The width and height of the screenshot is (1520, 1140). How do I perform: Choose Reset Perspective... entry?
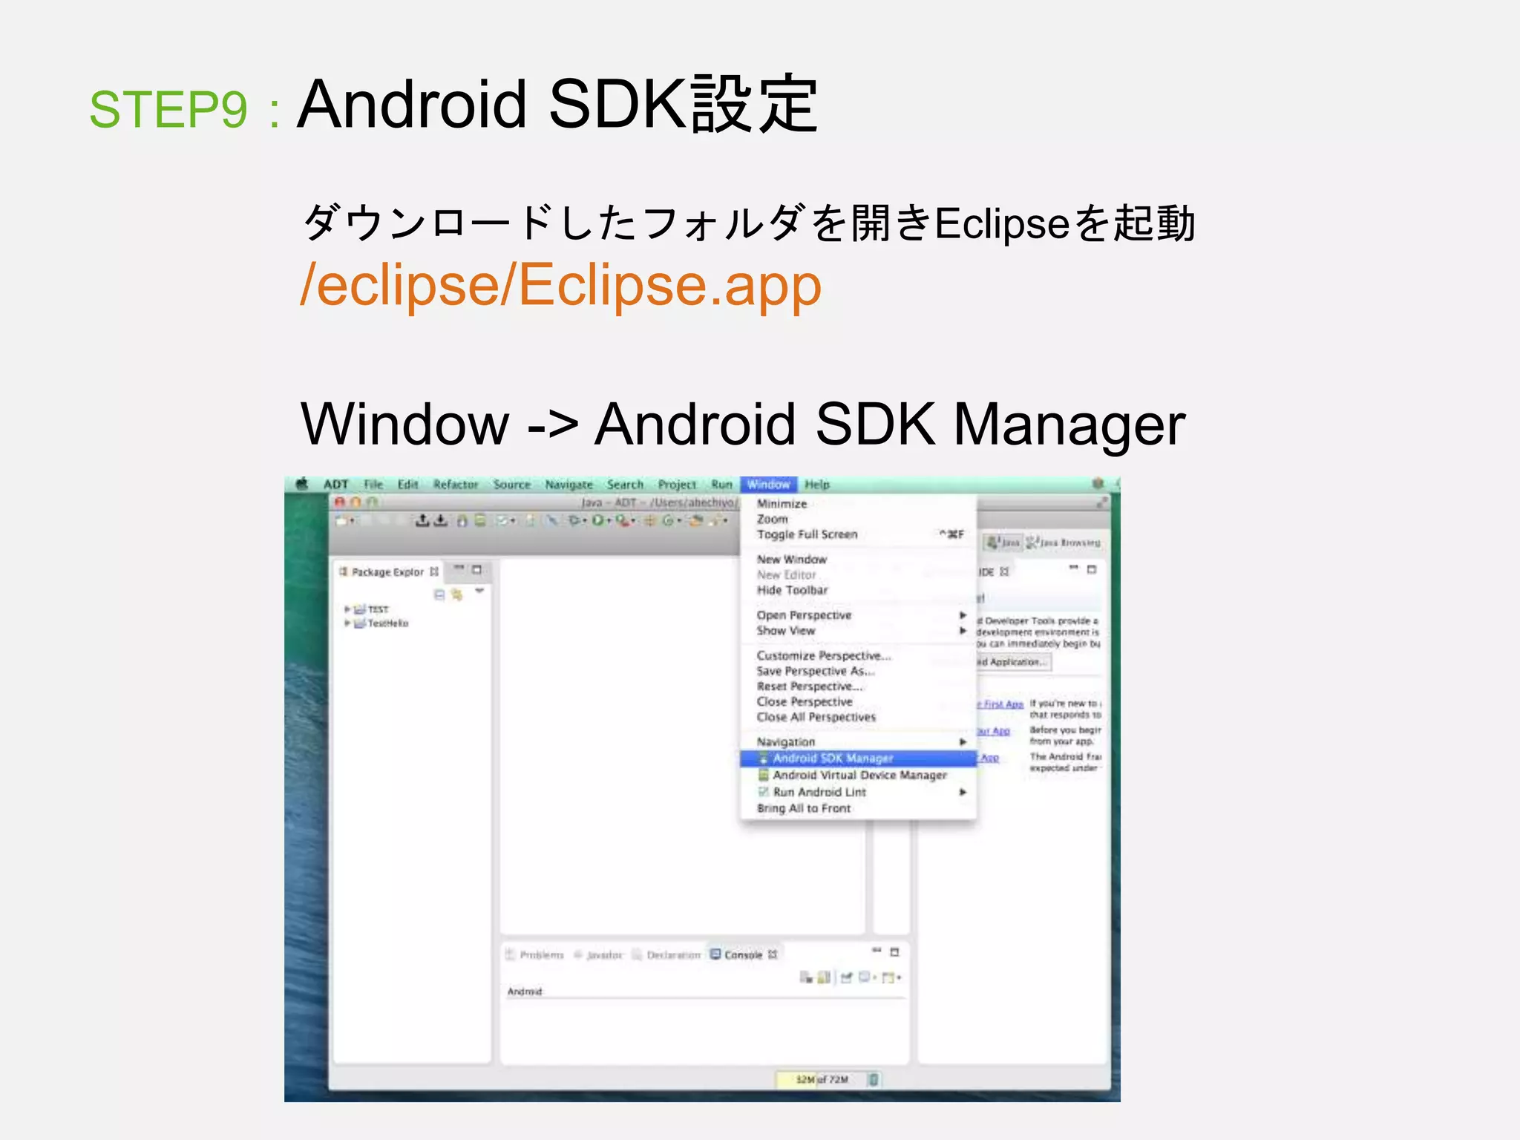click(x=858, y=687)
